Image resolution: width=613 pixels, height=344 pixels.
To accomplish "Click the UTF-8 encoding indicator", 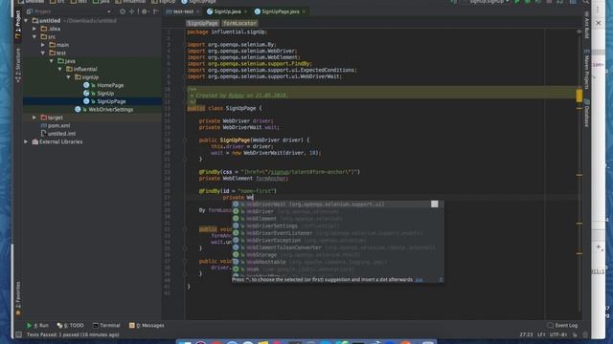I will click(557, 334).
